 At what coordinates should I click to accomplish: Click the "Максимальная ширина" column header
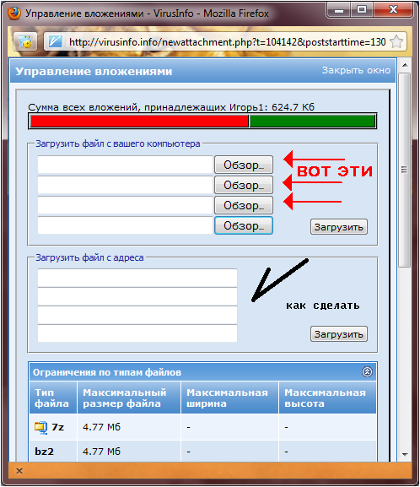point(229,398)
